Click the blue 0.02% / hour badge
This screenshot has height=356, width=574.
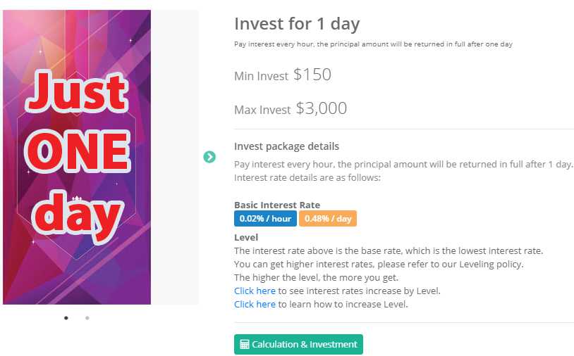265,219
